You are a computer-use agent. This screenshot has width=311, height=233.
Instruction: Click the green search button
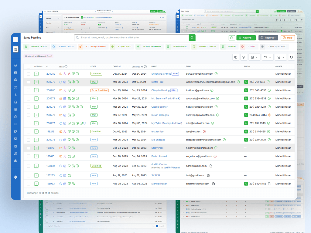192,38
